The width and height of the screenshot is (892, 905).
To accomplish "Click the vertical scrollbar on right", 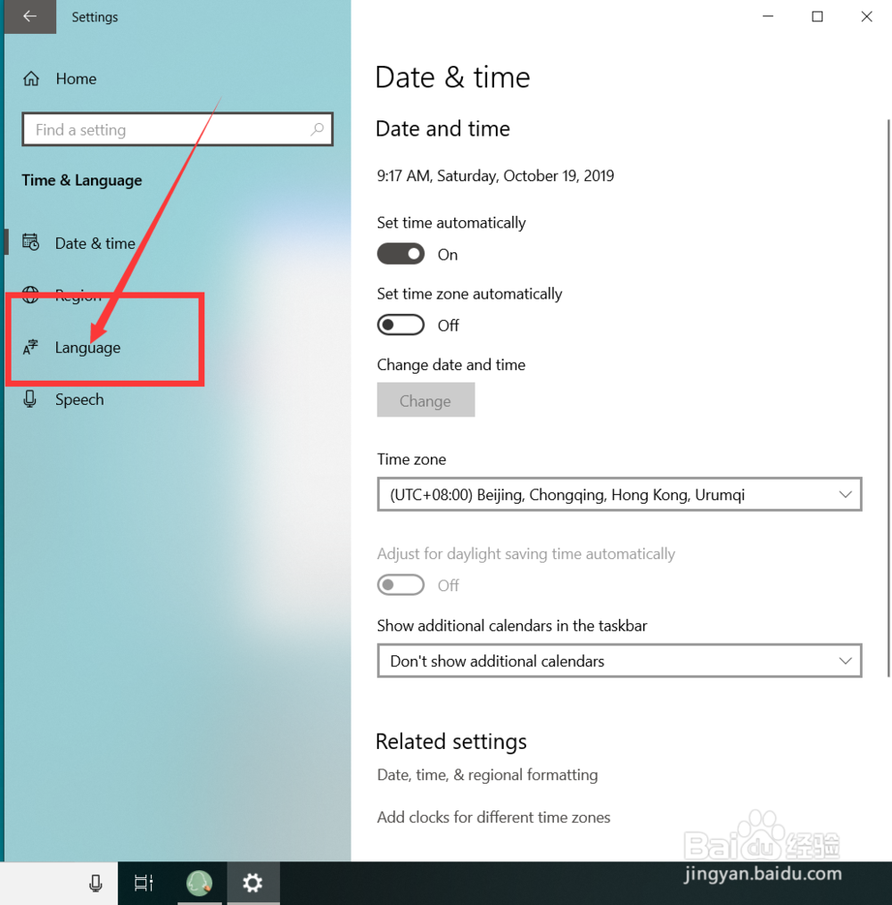I will coord(888,399).
